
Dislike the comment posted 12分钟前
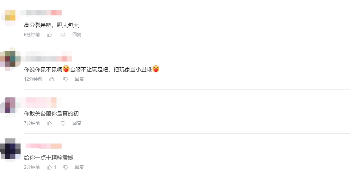click(65, 79)
